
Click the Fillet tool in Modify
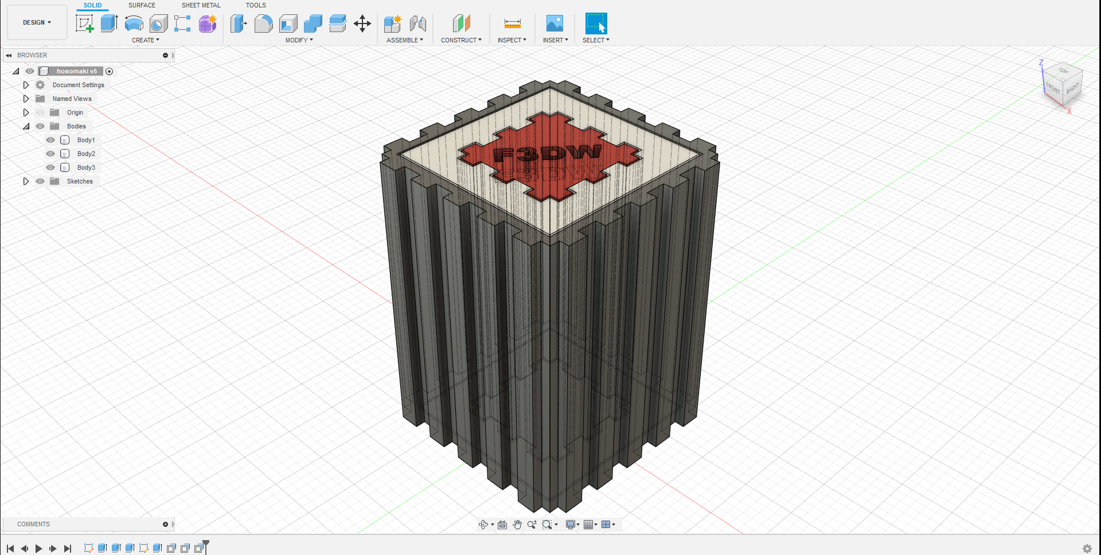tap(263, 24)
